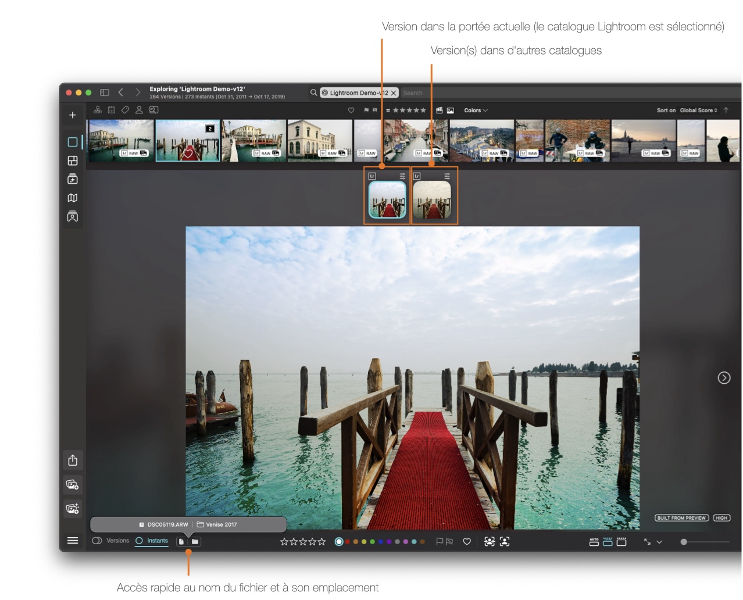
Task: Select the red carpet pier thumbnail with badge 2
Action: pyautogui.click(x=188, y=140)
